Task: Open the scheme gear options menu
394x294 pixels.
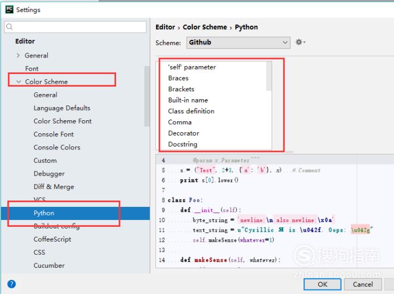Action: pyautogui.click(x=300, y=42)
